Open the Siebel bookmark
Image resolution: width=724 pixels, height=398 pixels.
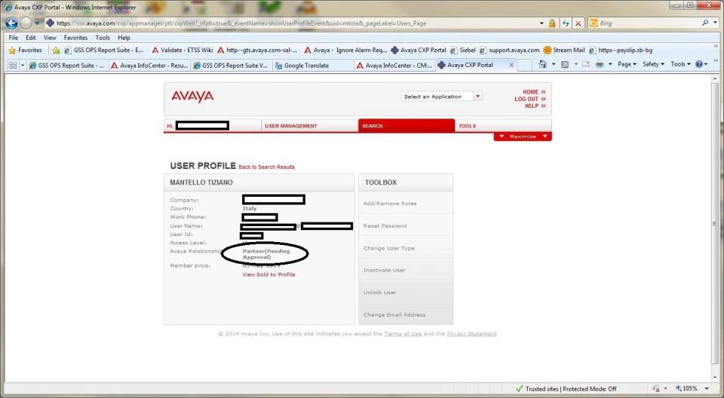coord(462,50)
